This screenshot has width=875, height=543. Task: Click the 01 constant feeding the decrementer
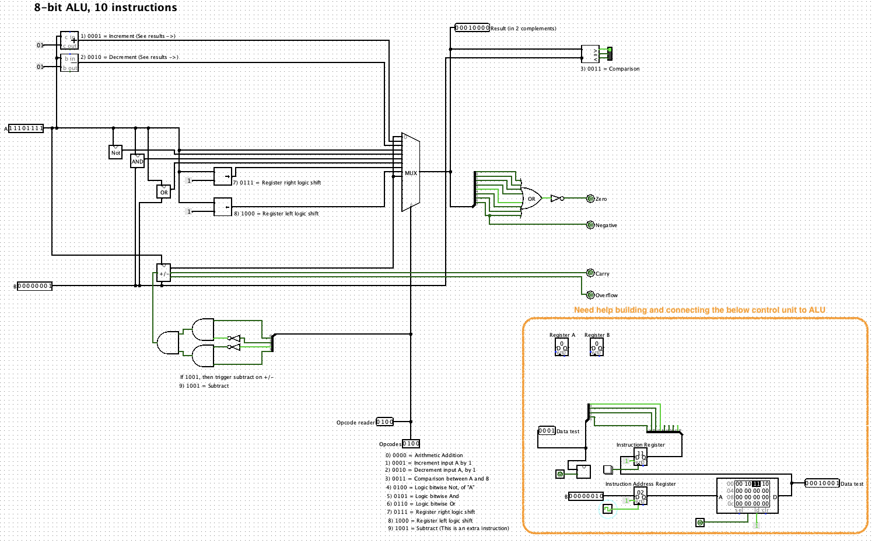click(40, 67)
